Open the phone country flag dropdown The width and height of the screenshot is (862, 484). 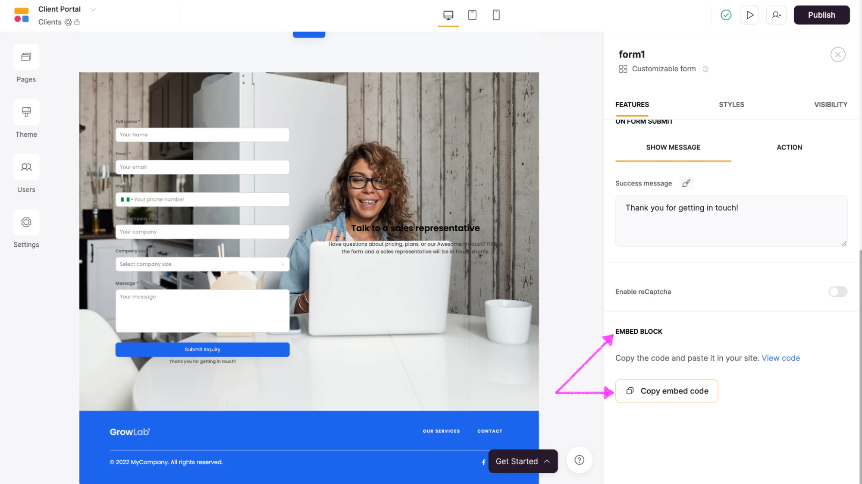pos(126,200)
